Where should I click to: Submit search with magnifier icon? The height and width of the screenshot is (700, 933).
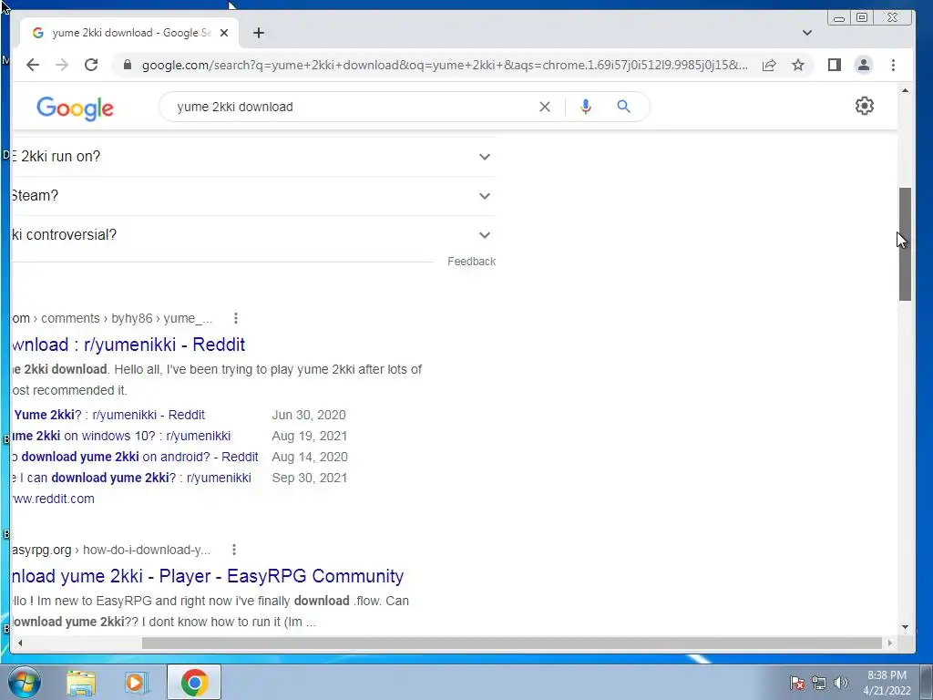pos(623,107)
